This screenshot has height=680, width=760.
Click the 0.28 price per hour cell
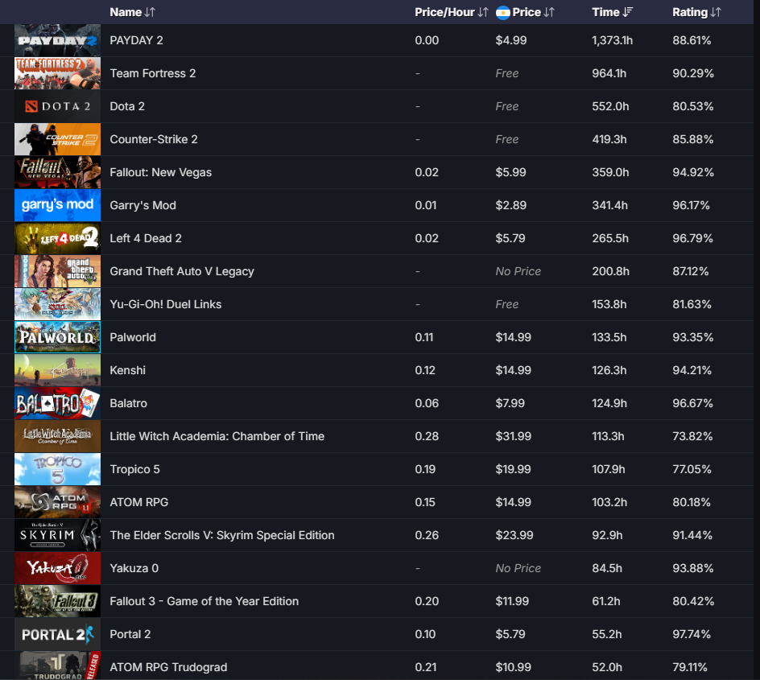click(427, 436)
